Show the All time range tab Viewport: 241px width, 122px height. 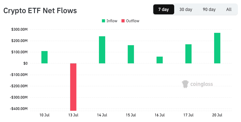click(x=229, y=9)
